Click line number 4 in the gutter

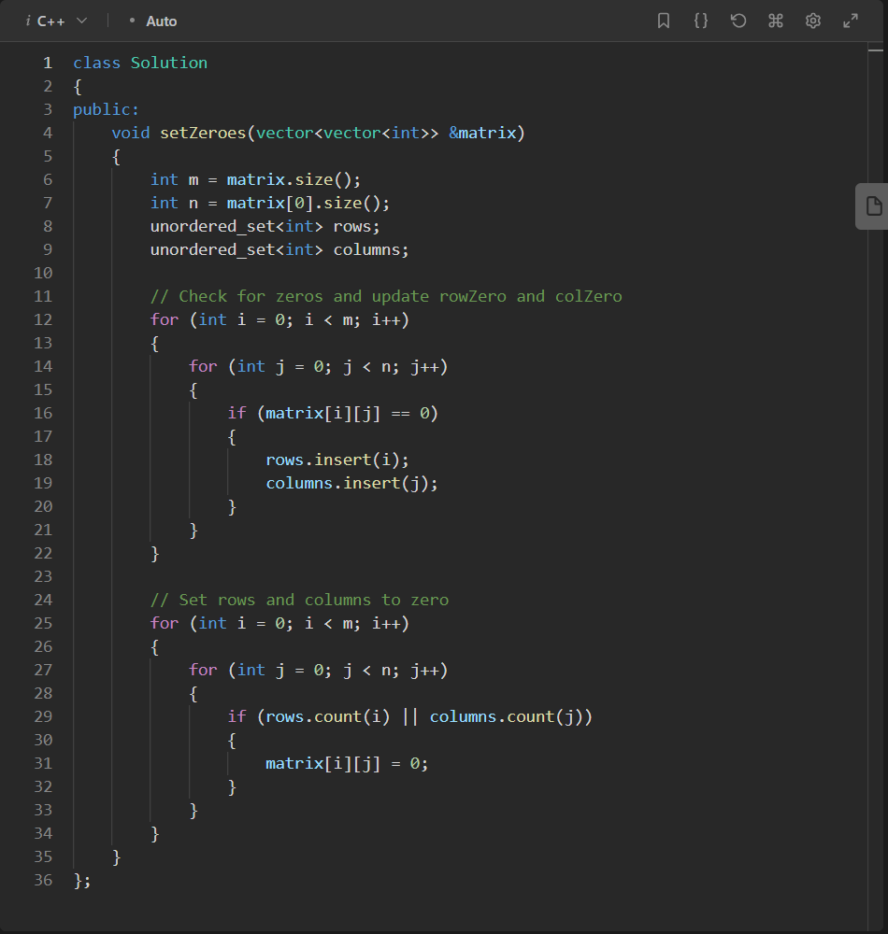(x=48, y=133)
